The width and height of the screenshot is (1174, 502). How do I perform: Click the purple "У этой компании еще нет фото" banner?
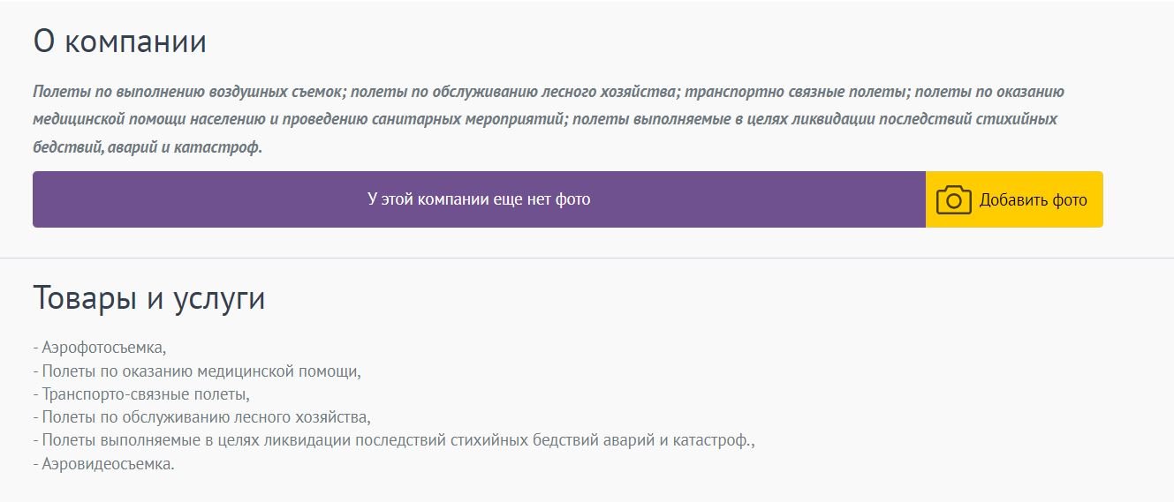click(479, 199)
